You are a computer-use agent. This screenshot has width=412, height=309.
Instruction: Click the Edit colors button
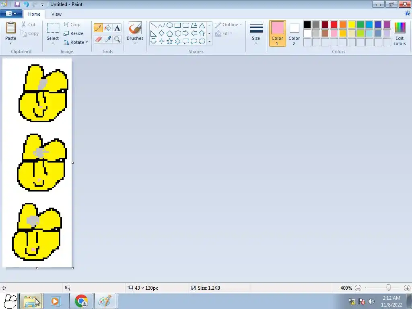click(x=400, y=34)
